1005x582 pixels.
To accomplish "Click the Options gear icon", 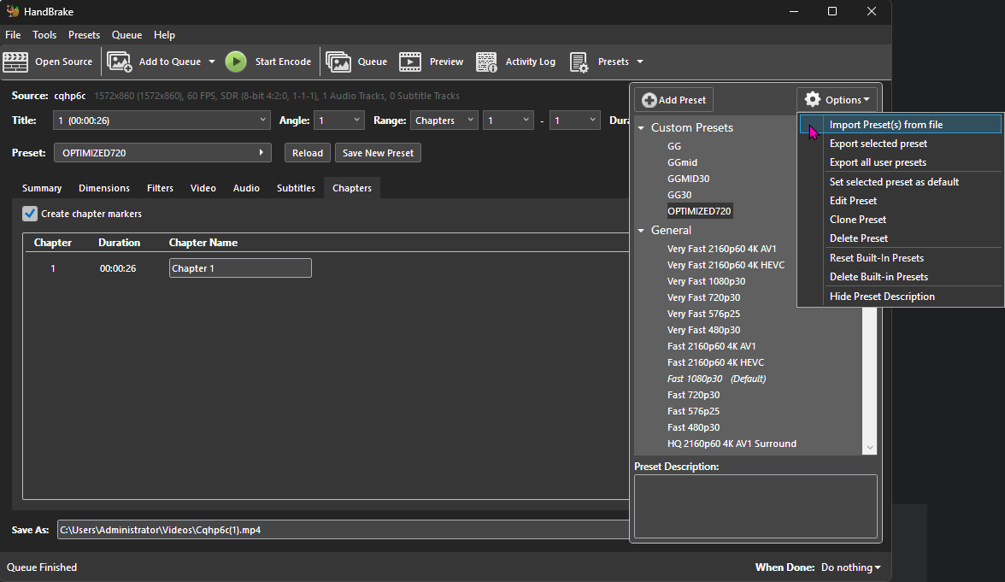I will 813,99.
